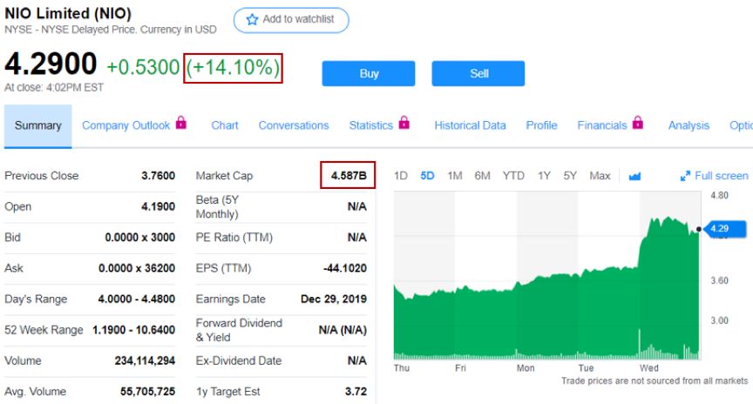Click the lock icon next to Financials
Viewport: 753px width, 404px height.
tap(637, 123)
